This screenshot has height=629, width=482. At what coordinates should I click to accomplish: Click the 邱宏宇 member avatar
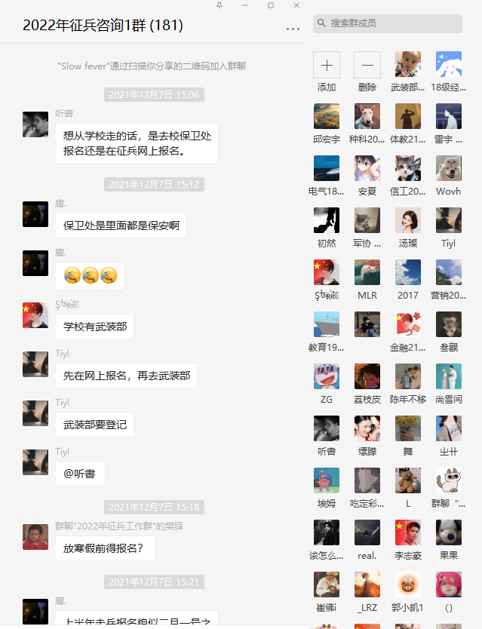(327, 116)
